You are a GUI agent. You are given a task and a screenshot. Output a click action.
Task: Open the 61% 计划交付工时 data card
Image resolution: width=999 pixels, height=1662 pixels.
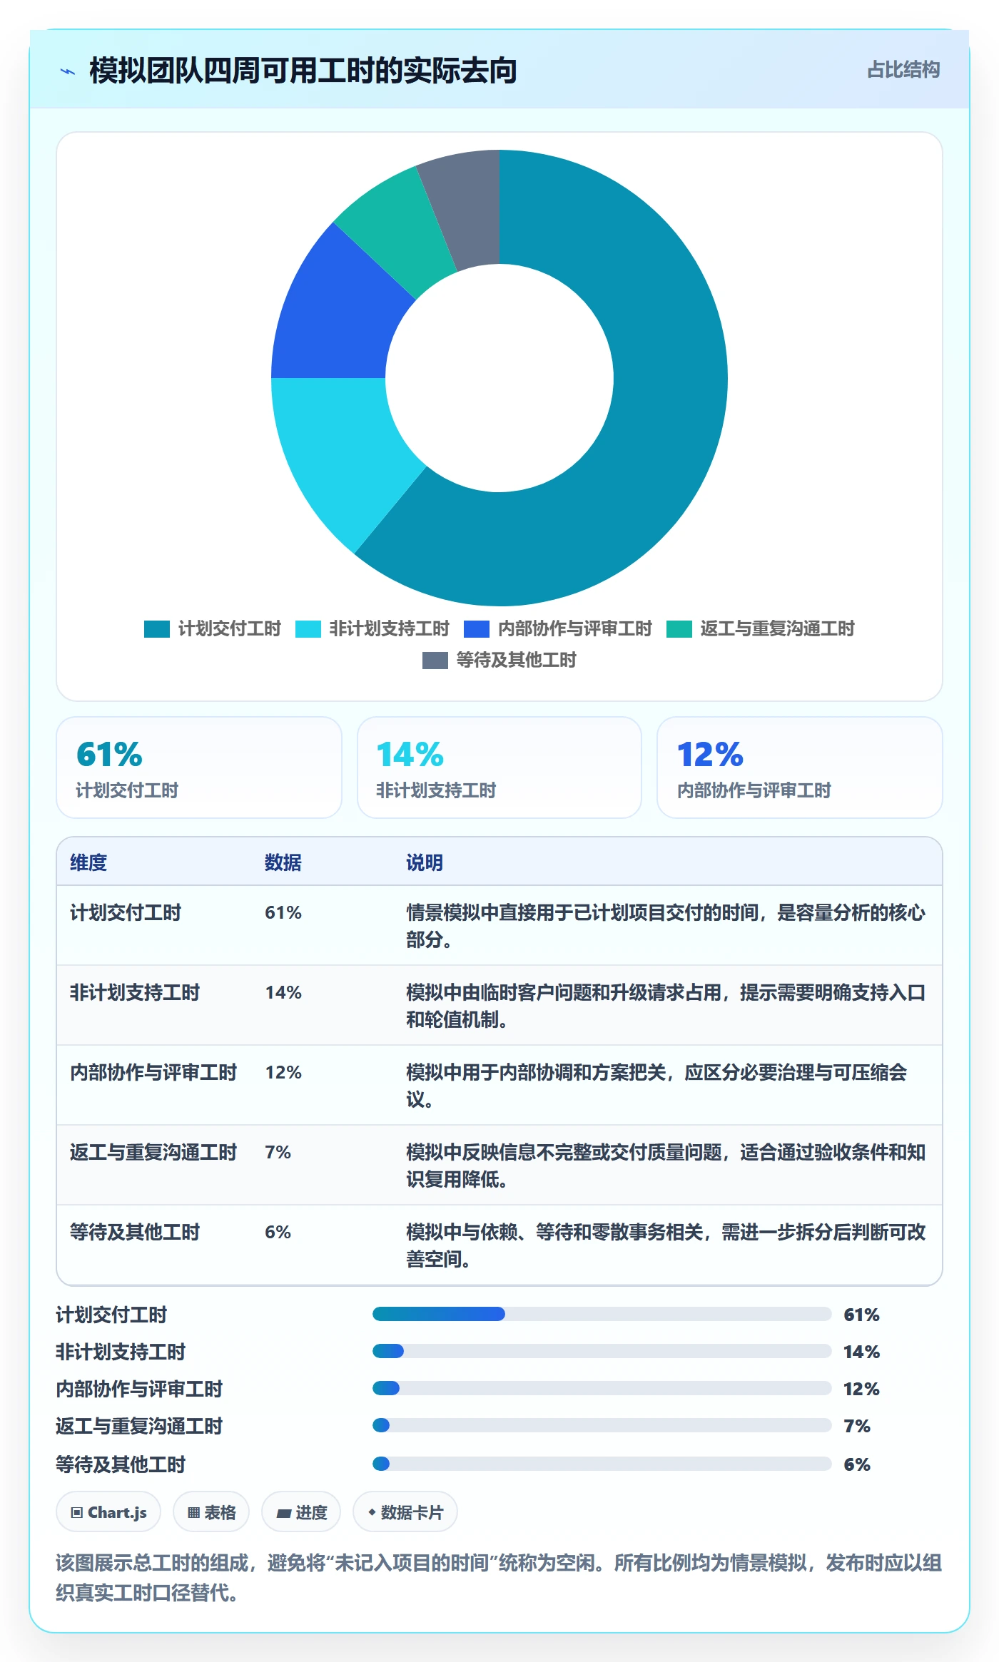pos(199,768)
